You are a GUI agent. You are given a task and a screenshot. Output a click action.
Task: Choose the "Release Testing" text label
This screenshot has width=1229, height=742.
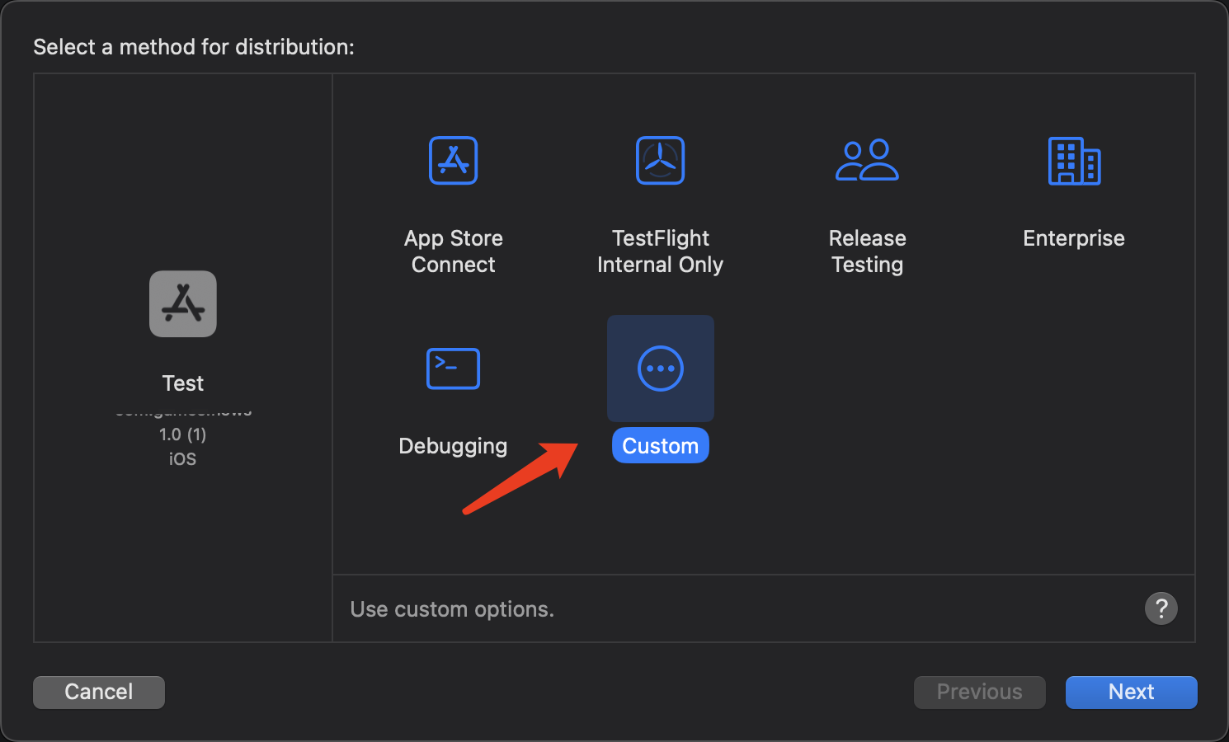click(x=867, y=251)
